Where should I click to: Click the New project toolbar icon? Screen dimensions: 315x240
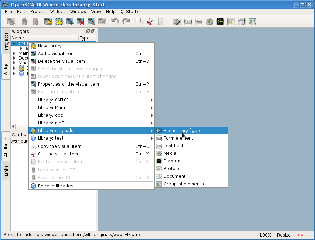[48, 21]
